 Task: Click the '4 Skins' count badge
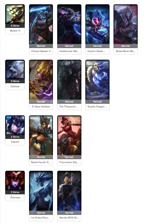(x=15, y=26)
